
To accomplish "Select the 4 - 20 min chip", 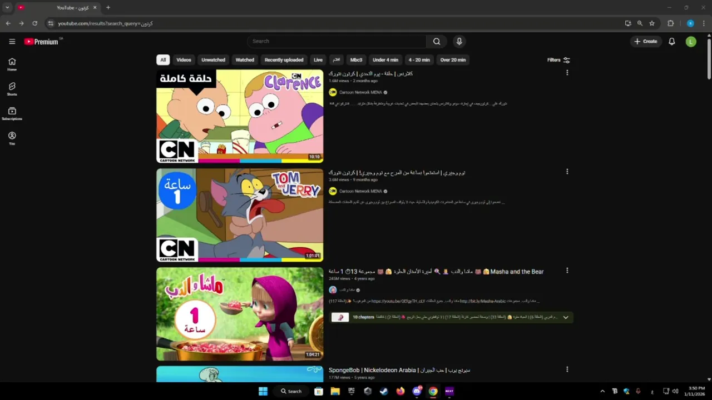I will tap(419, 60).
